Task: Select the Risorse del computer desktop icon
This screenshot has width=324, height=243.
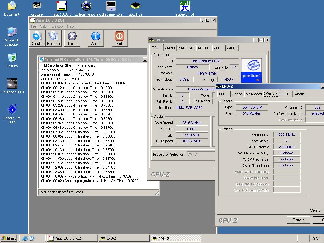Action: [12, 32]
